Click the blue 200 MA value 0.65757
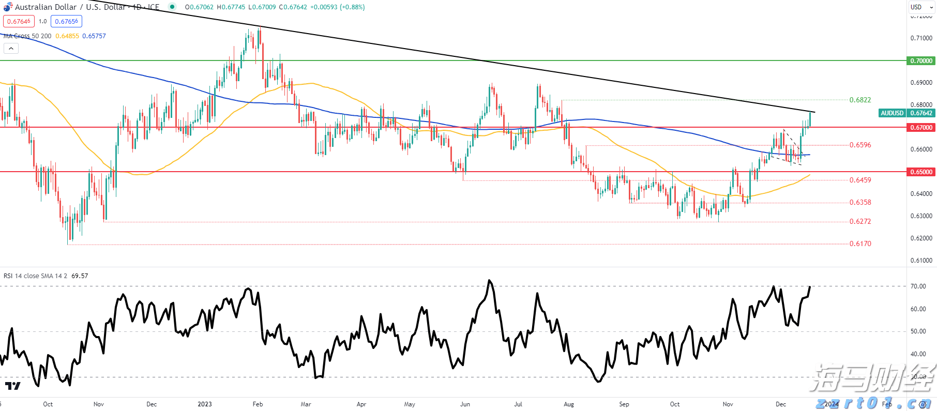The image size is (937, 411). (94, 36)
